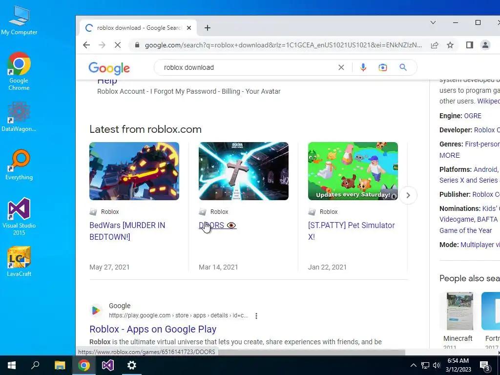Screen dimensions: 500x375
Task: Click play.google.com result URL text
Action: coord(178,315)
